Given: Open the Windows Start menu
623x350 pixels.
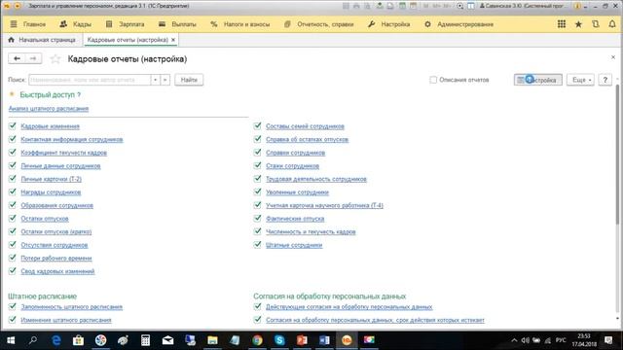Looking at the screenshot, I should click(11, 340).
